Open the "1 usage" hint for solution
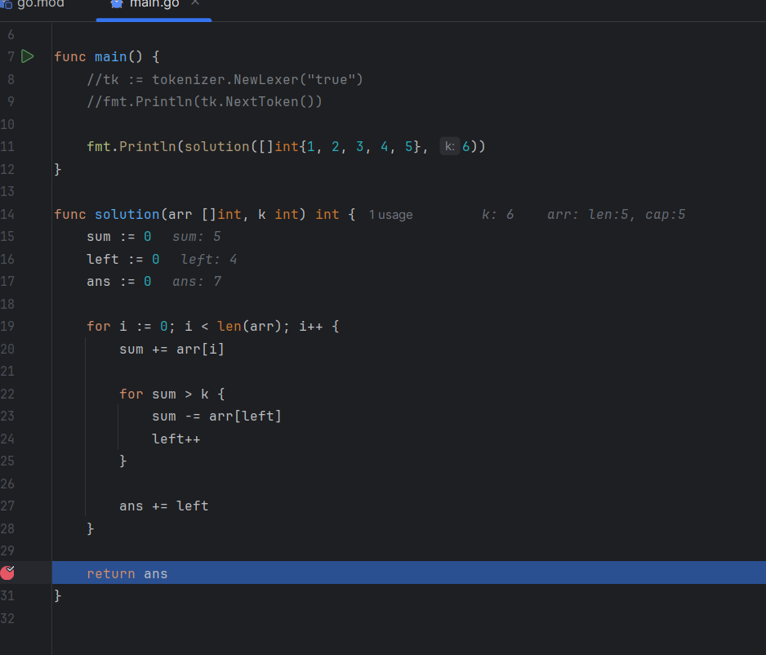The image size is (766, 655). [390, 215]
